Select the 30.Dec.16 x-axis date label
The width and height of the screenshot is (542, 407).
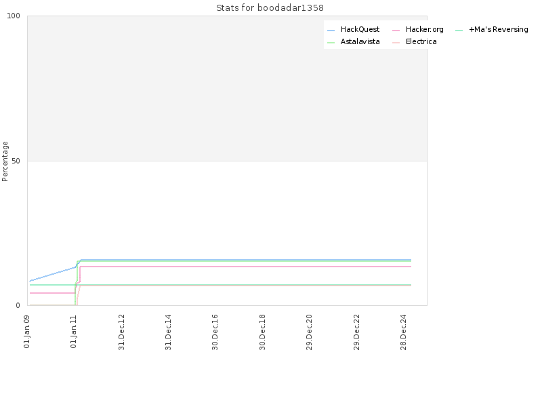click(215, 332)
